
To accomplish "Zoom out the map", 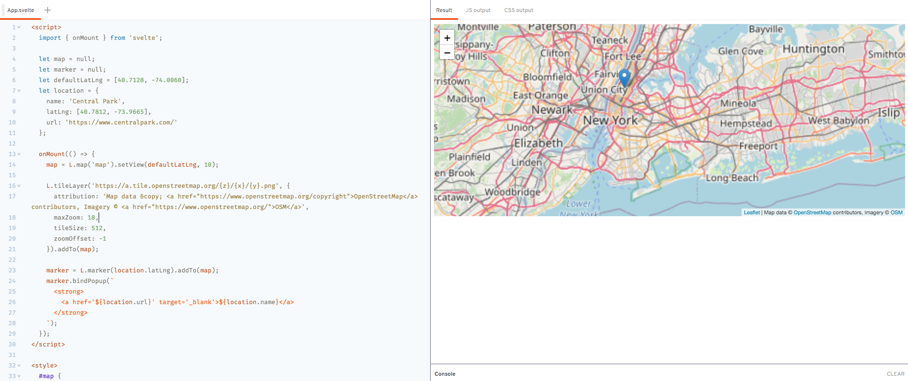I will coord(447,52).
